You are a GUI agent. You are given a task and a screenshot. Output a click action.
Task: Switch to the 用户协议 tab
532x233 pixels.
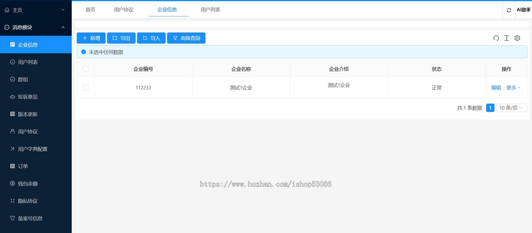[124, 10]
